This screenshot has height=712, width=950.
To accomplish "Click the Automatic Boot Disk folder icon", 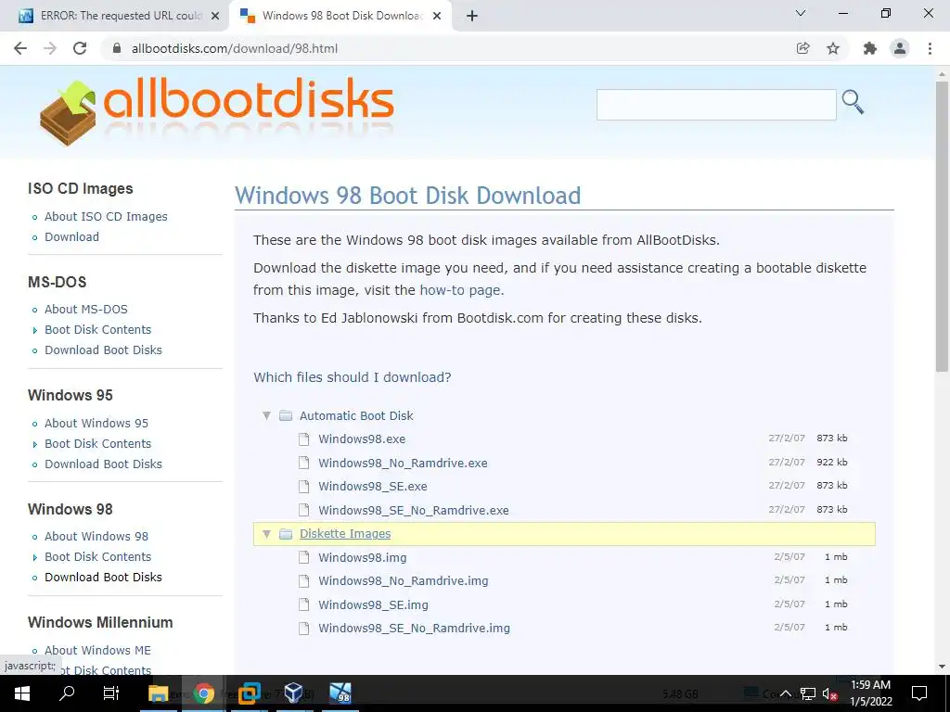I will tap(286, 416).
